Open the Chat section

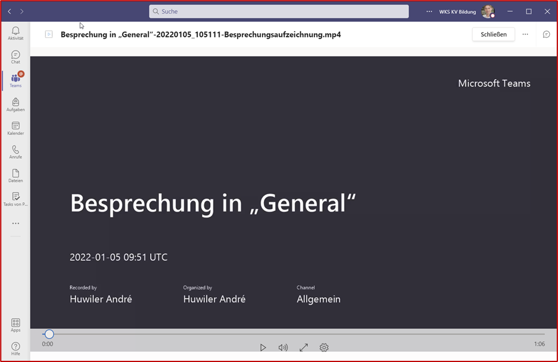pyautogui.click(x=15, y=57)
